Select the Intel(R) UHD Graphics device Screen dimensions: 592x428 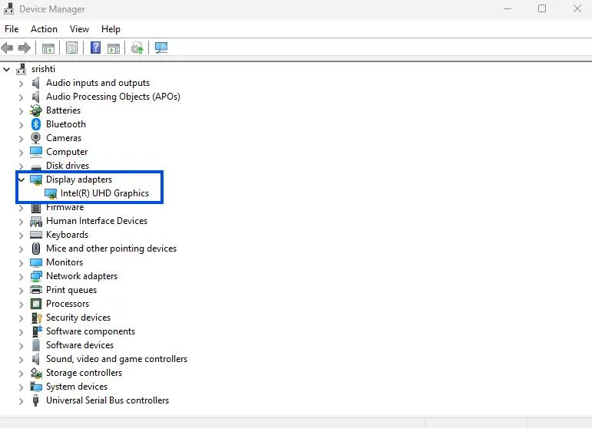(104, 193)
